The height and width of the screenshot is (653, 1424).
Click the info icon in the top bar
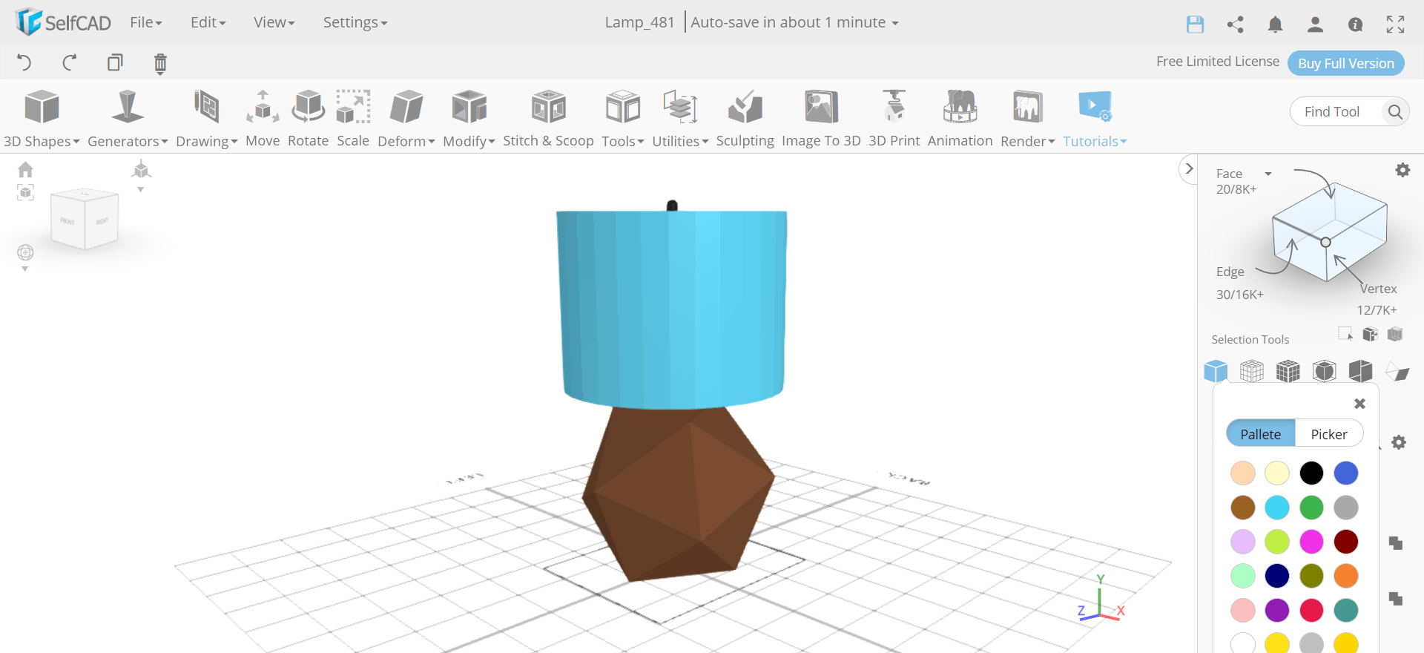[x=1355, y=24]
